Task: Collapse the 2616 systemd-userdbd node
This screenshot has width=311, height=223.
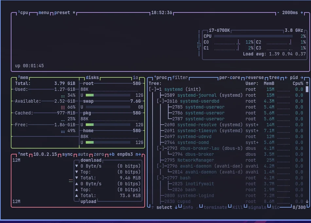Action: click(x=160, y=101)
